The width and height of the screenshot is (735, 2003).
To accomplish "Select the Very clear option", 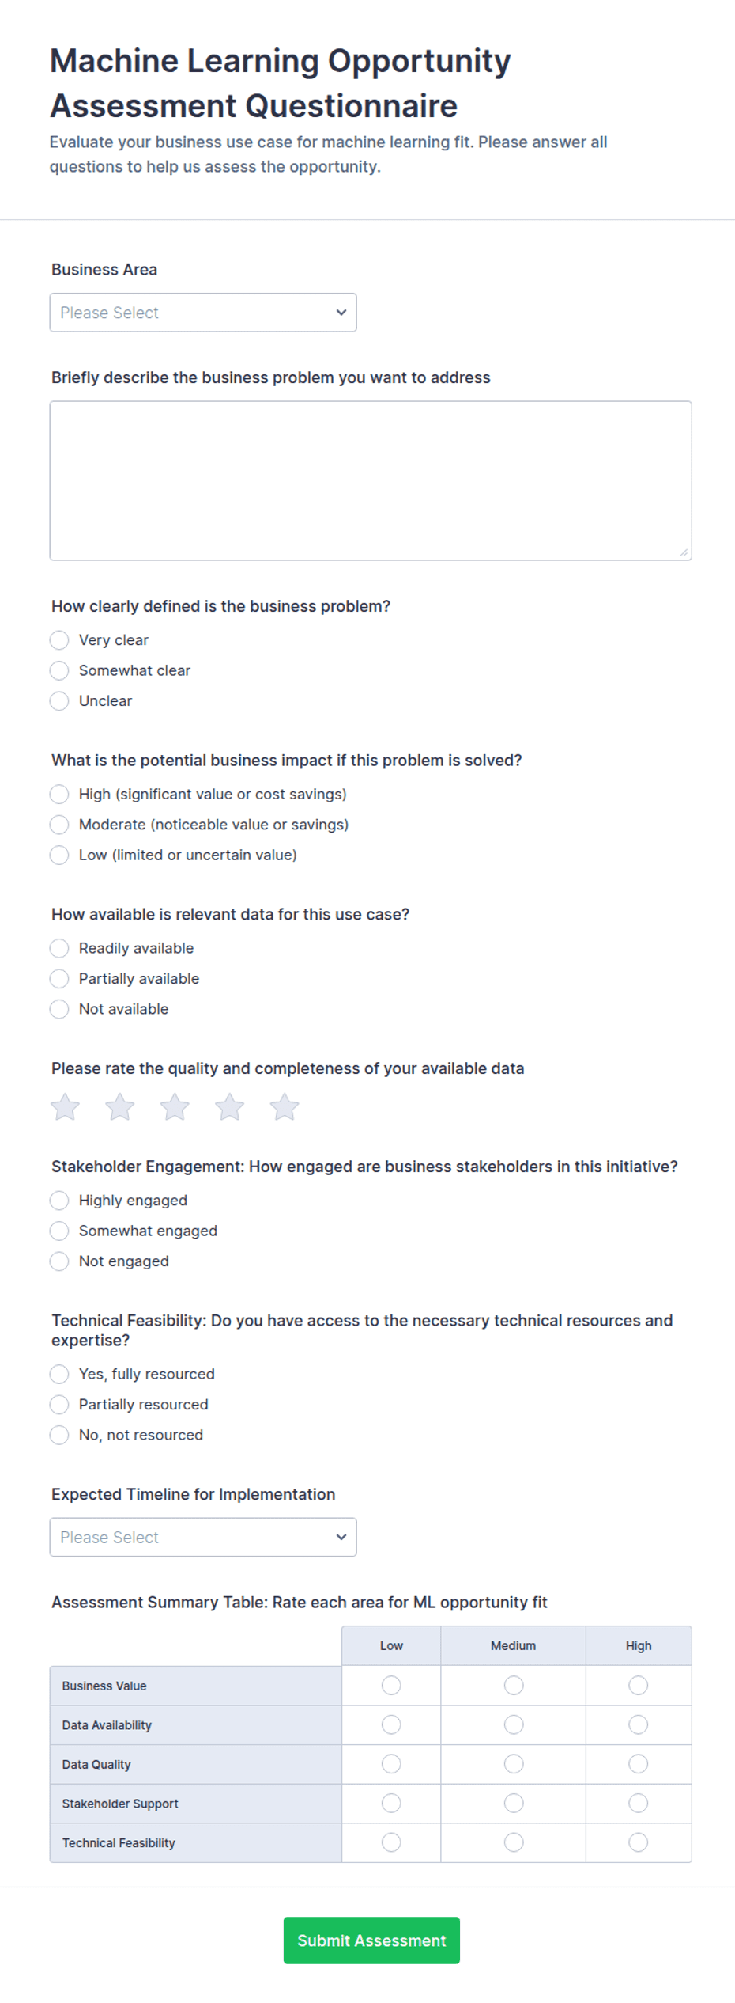I will coord(59,639).
